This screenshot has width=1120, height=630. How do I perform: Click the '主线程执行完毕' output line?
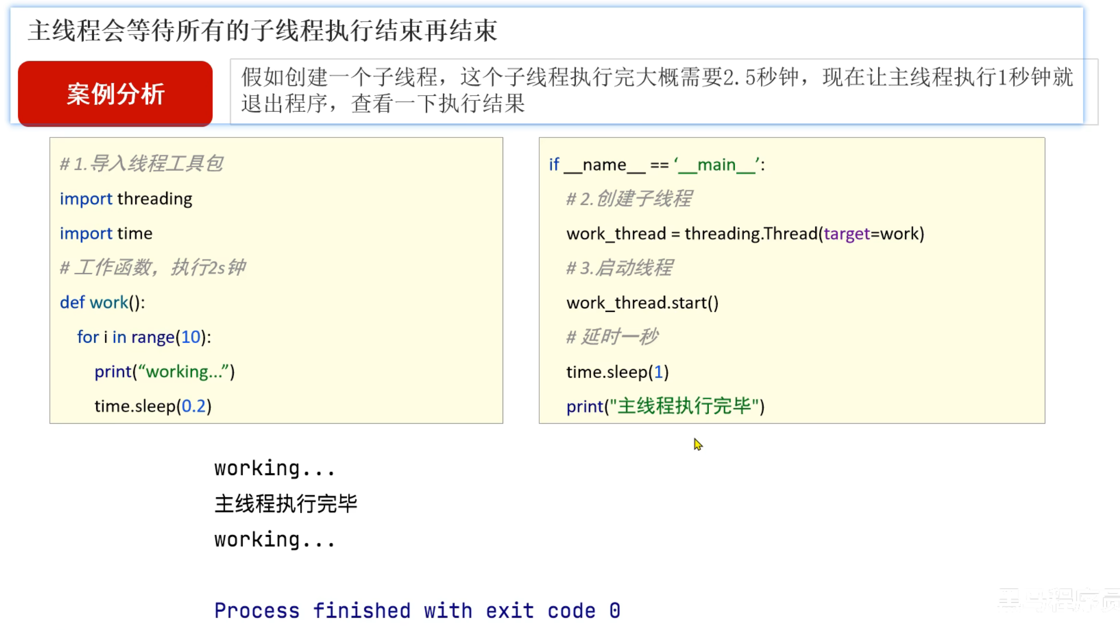(286, 503)
